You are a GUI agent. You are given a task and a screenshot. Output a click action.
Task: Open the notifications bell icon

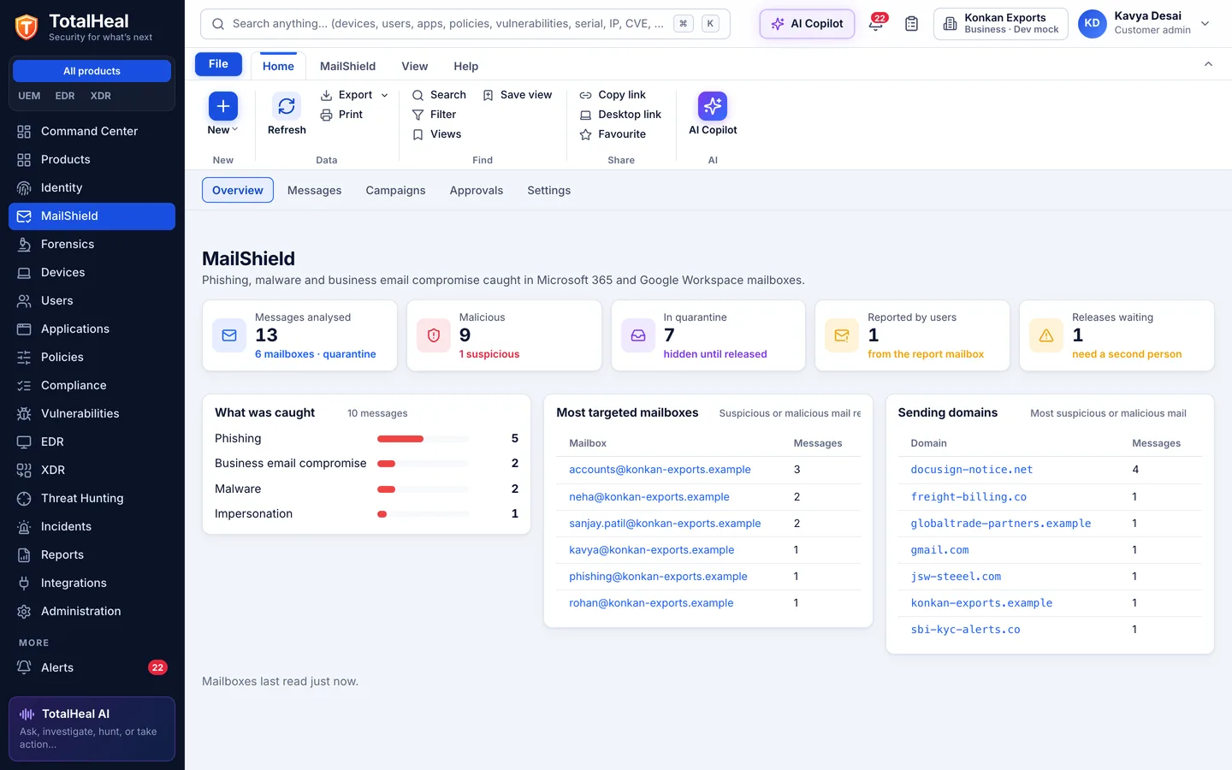pyautogui.click(x=876, y=24)
